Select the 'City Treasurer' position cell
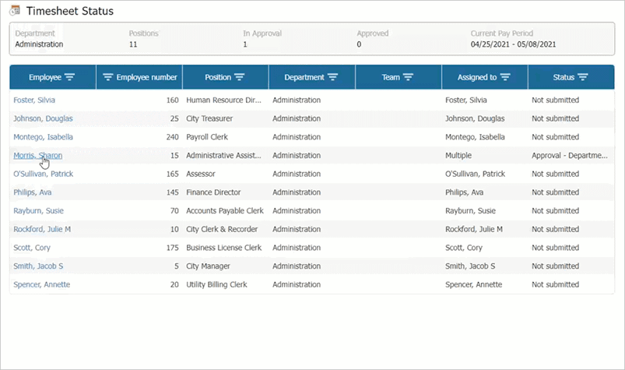The image size is (625, 370). click(x=209, y=118)
